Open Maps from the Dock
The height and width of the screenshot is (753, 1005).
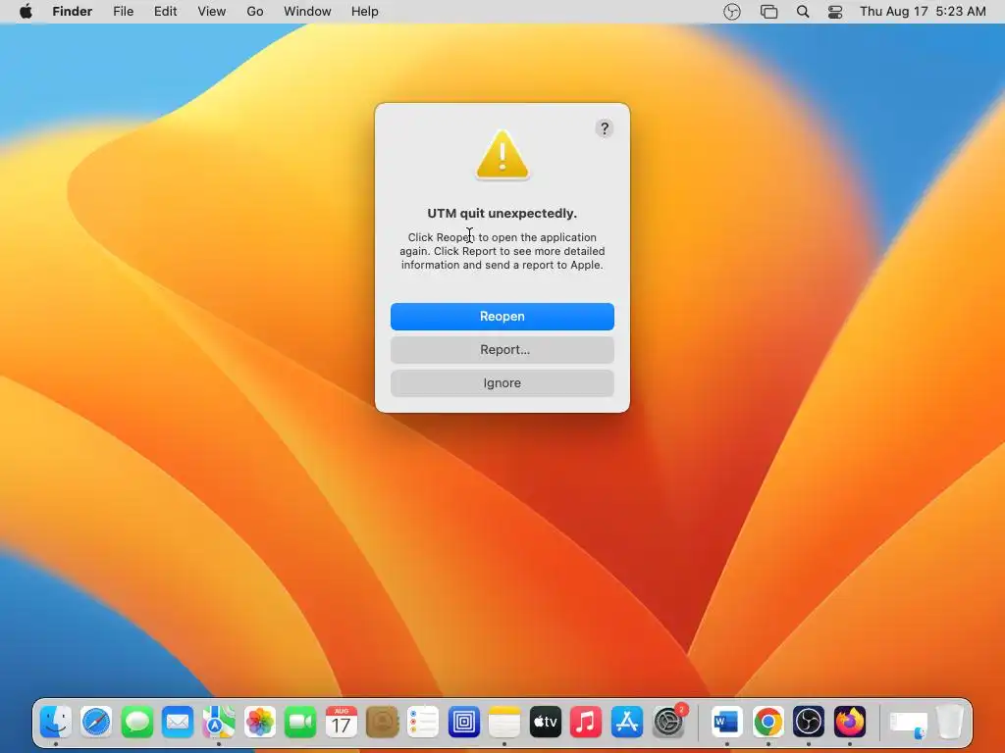click(x=219, y=723)
